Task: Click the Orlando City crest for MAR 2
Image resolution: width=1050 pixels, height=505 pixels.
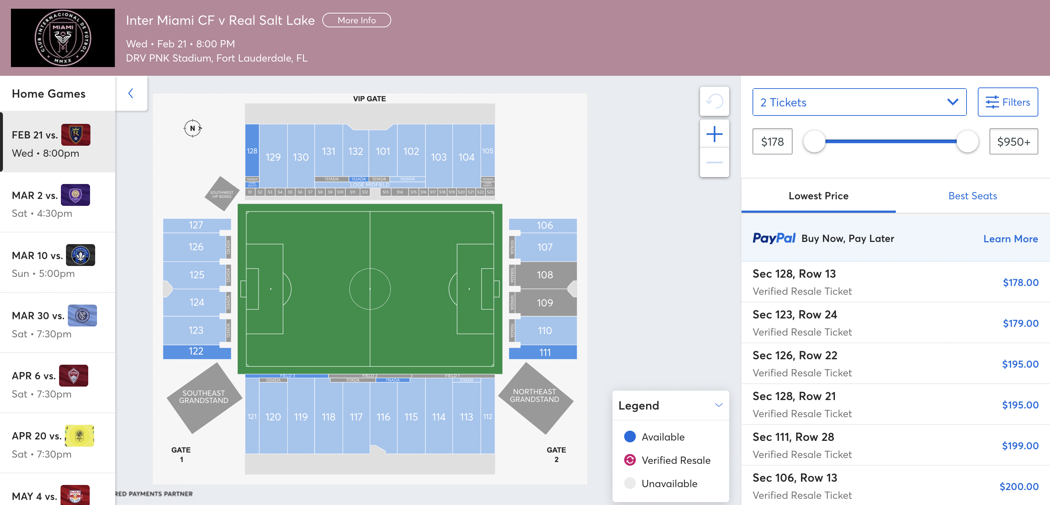Action: coord(75,195)
